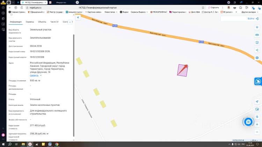262x147 pixels.
Task: Open a new browser tab with plus
Action: point(77,2)
